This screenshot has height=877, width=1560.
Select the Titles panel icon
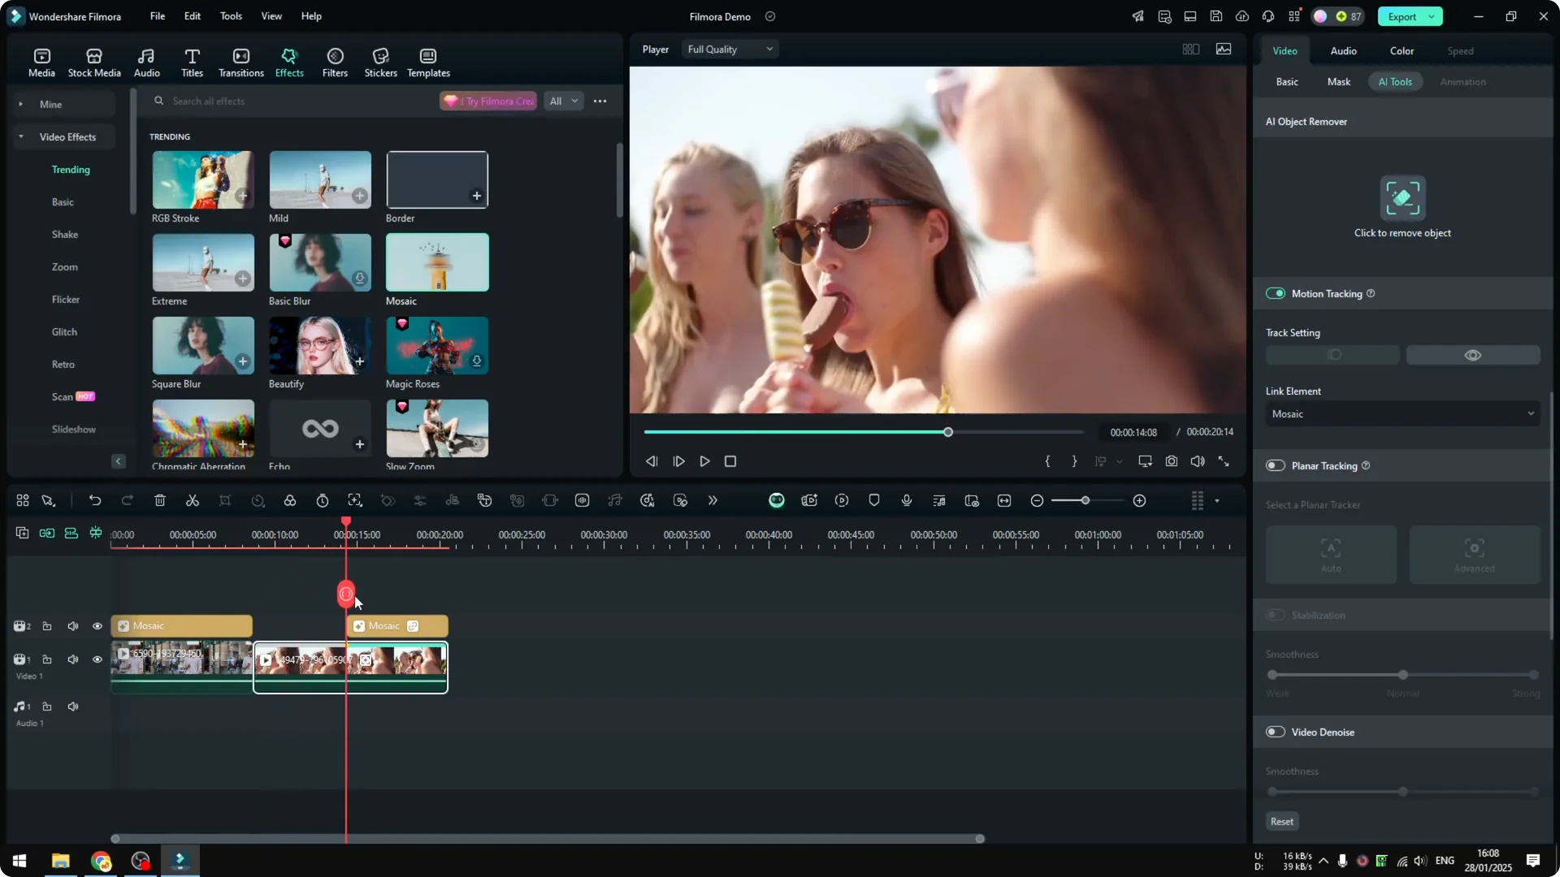(x=192, y=61)
